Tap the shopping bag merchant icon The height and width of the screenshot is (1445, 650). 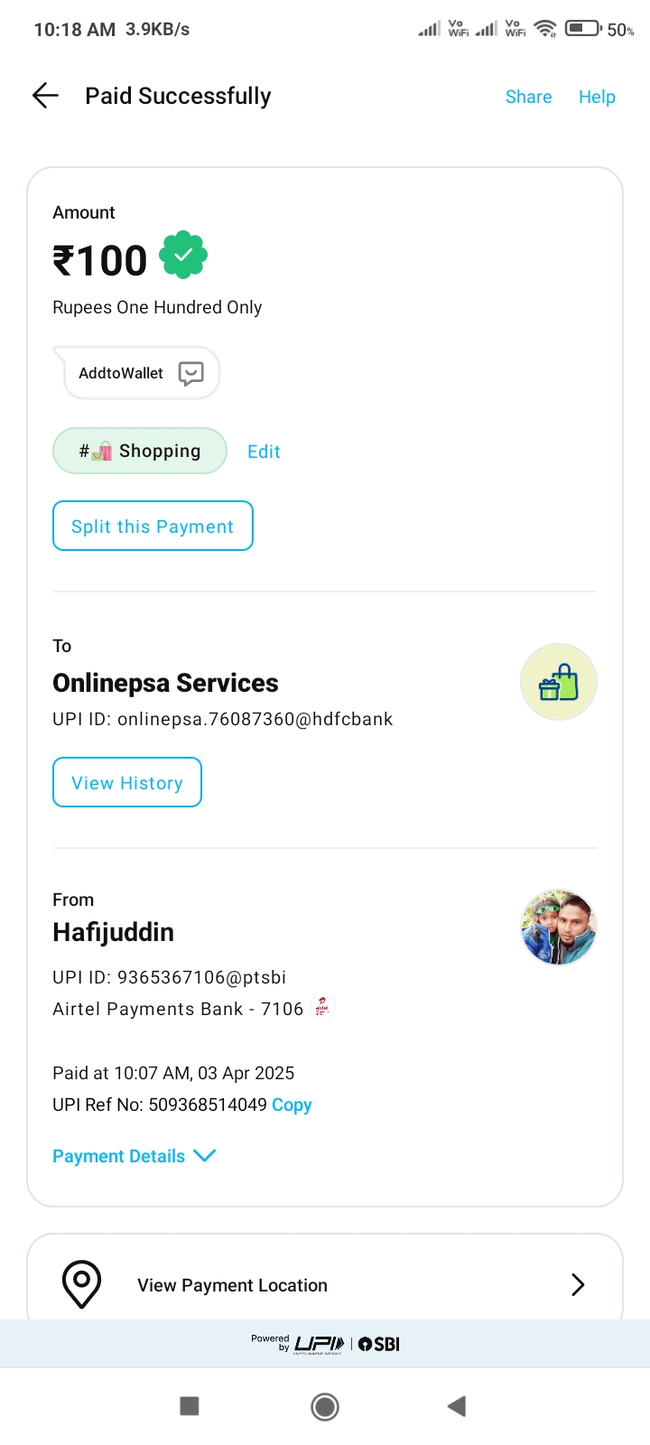pyautogui.click(x=559, y=682)
